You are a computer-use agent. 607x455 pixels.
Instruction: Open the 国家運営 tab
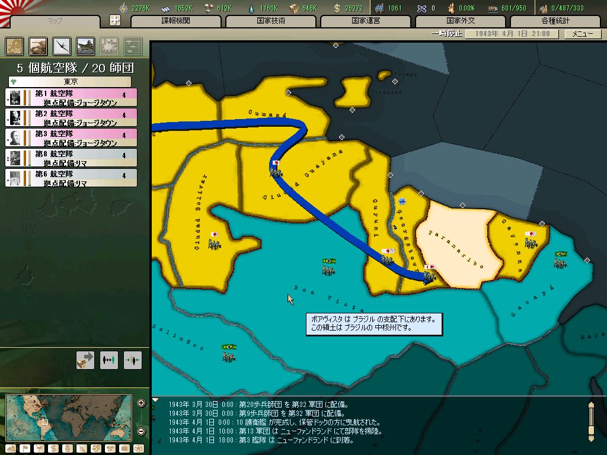365,21
